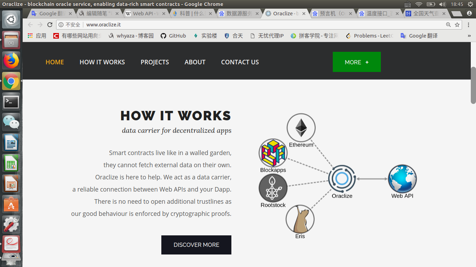
Task: Open a new Chrome tab
Action: [x=457, y=14]
